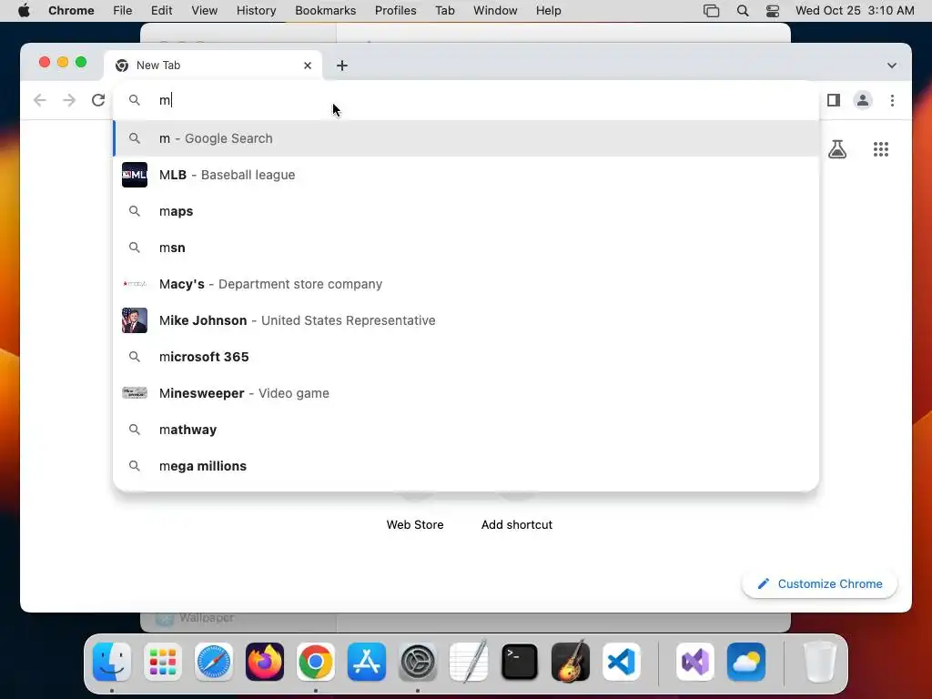Select the msn suggestion
Viewport: 932px width, 699px height.
[x=466, y=248]
